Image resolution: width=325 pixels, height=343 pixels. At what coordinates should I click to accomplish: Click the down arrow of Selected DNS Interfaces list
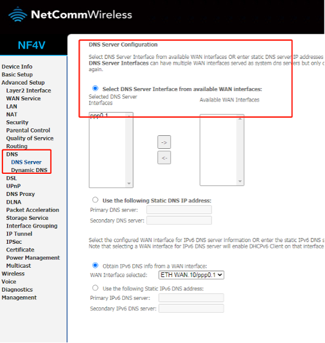(129, 184)
